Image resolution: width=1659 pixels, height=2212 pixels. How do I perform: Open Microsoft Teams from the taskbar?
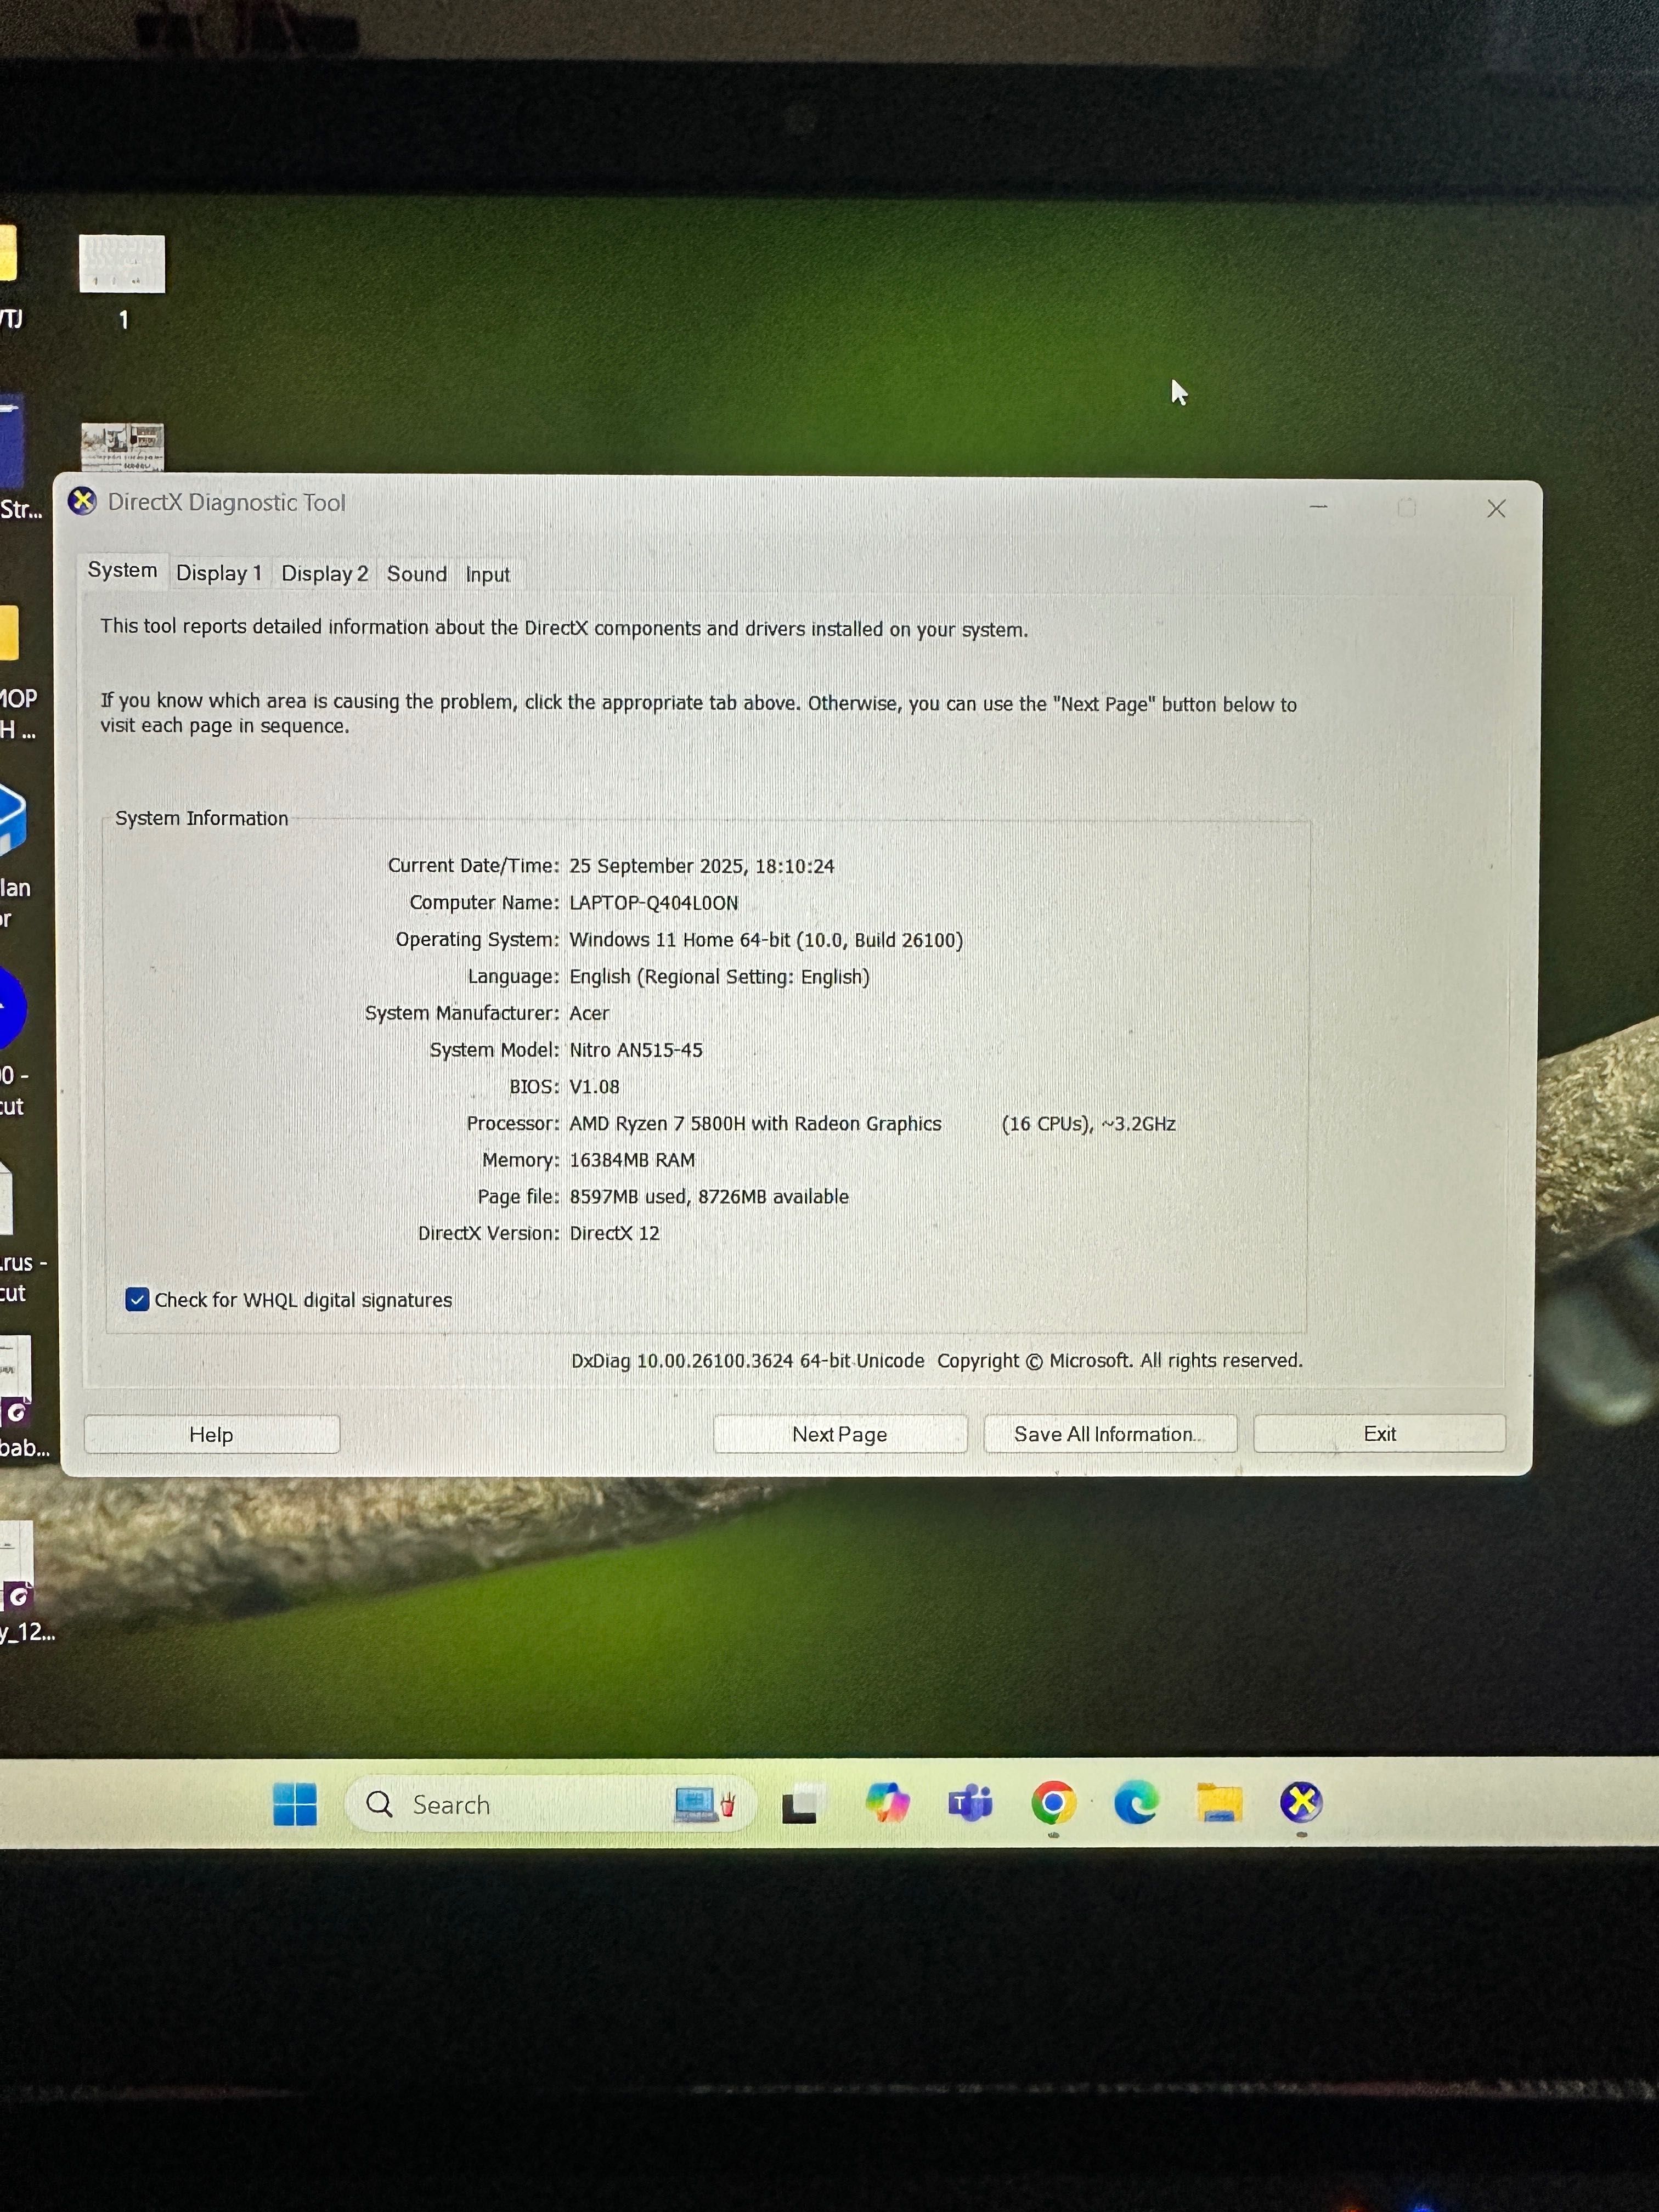970,1803
